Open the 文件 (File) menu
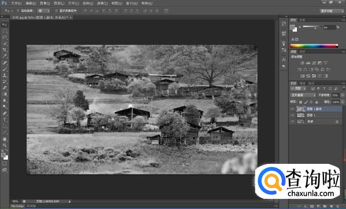This screenshot has width=346, height=209. coord(16,4)
